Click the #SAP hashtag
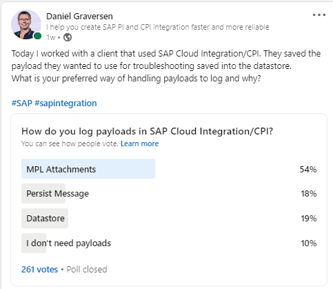The image size is (333, 289). click(x=22, y=103)
